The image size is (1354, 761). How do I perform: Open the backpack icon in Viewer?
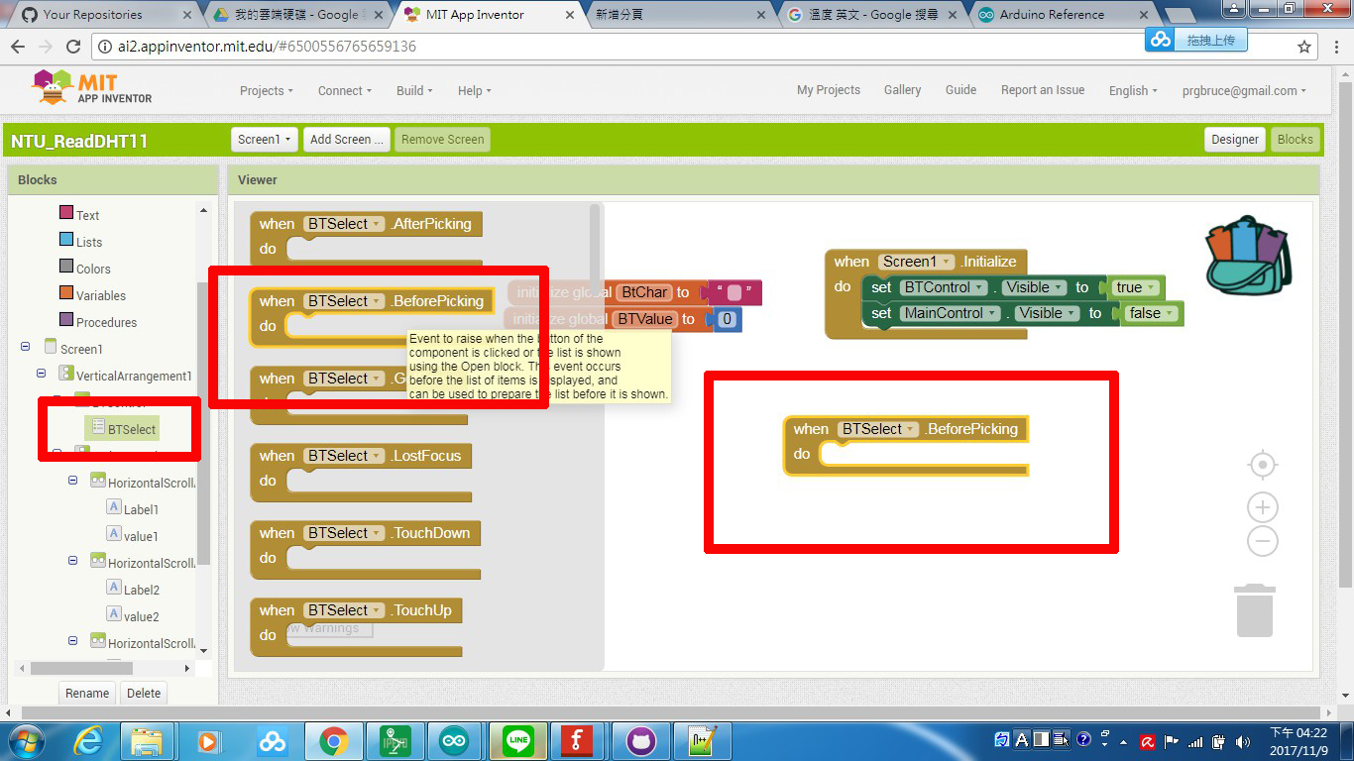click(x=1249, y=255)
